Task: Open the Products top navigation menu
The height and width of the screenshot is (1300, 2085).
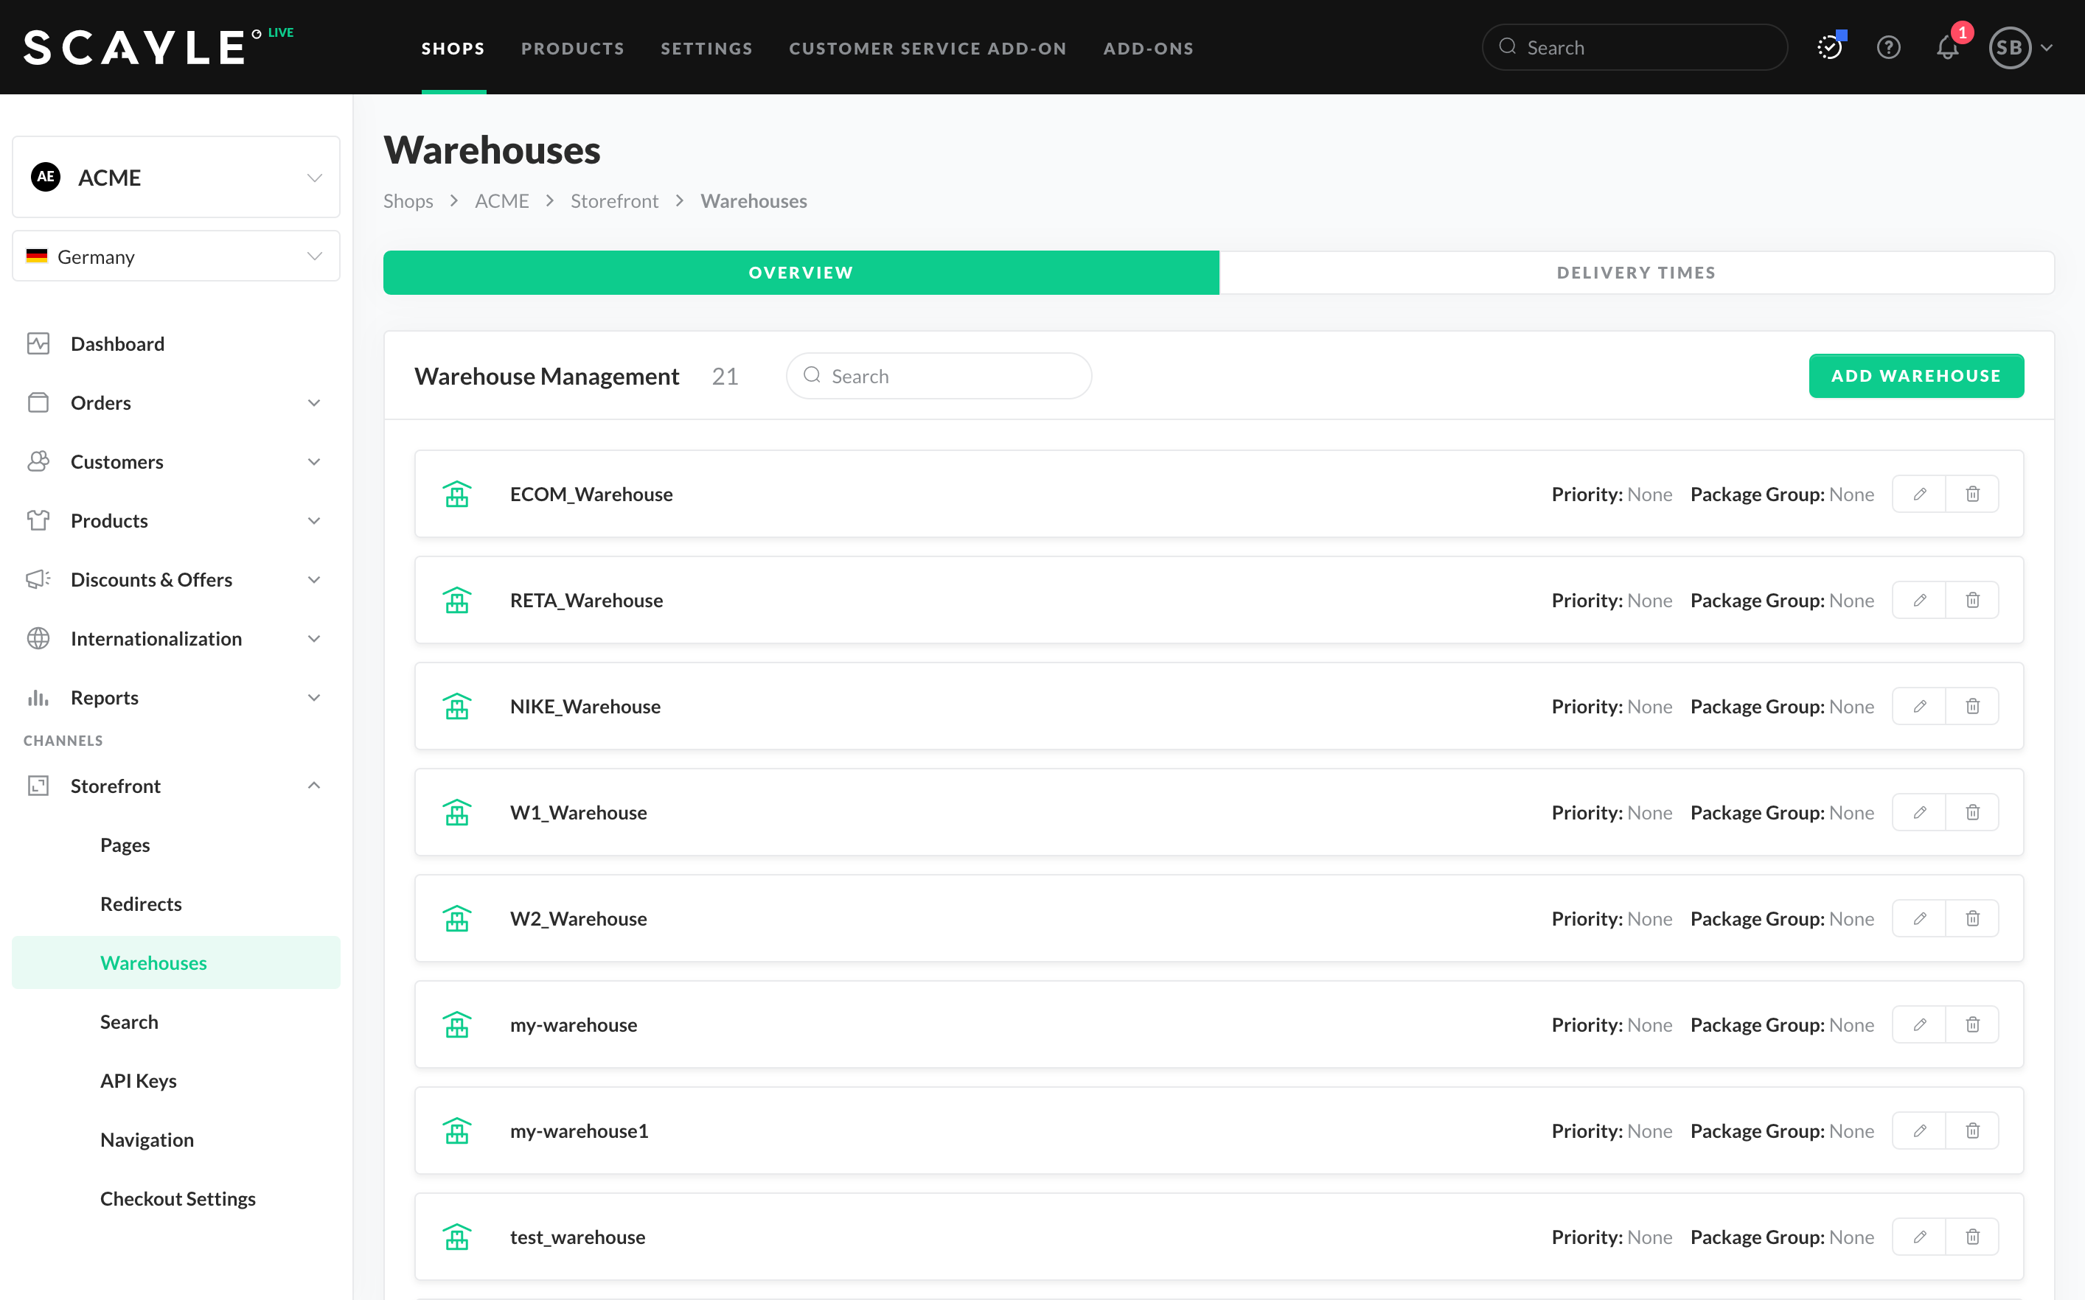Action: pyautogui.click(x=572, y=48)
